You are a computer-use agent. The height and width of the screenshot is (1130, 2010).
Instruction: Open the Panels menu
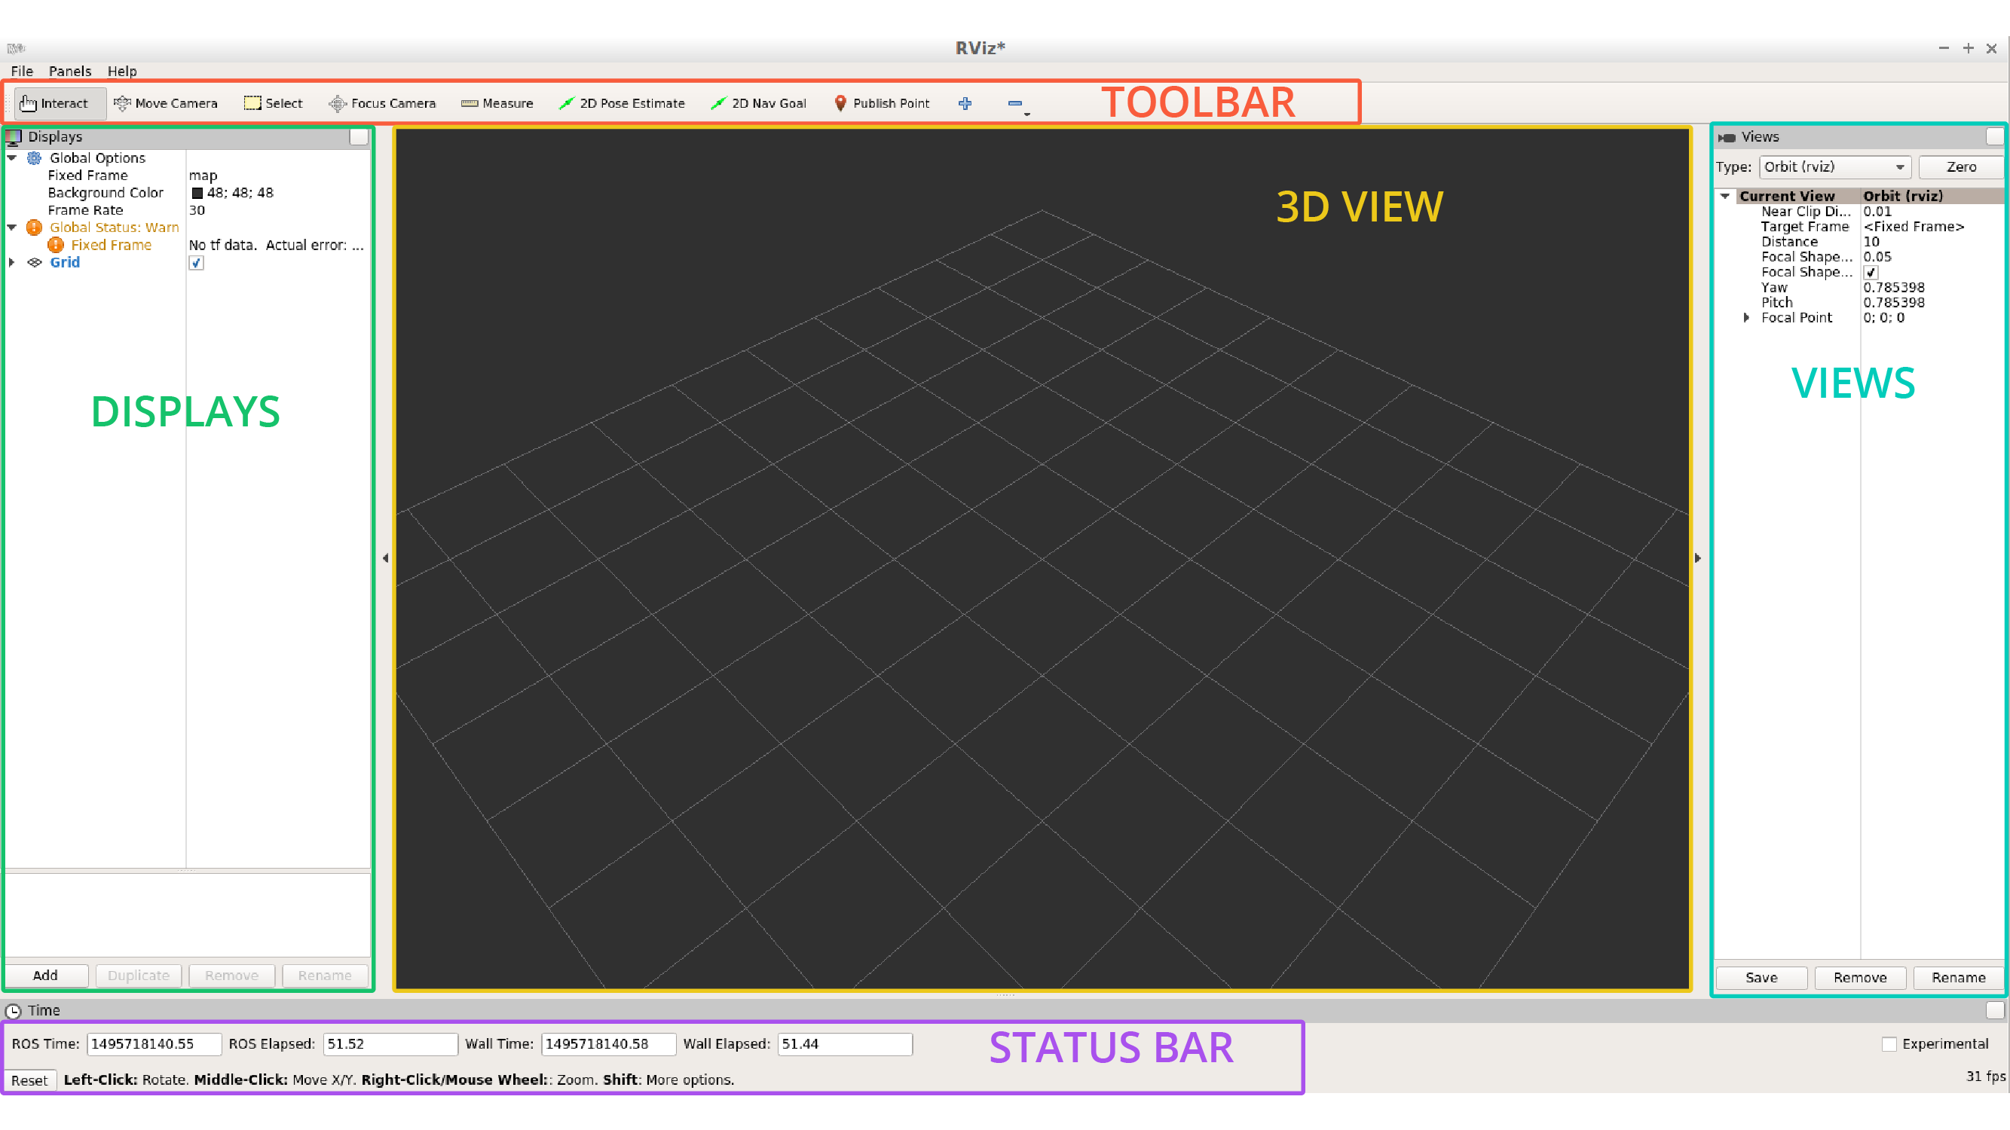tap(69, 71)
